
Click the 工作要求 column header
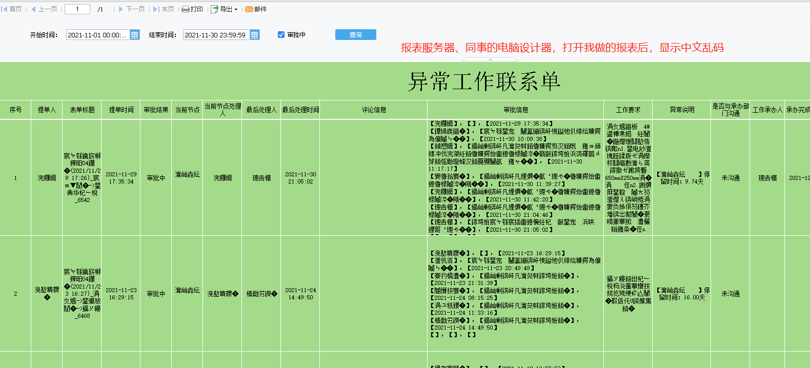pyautogui.click(x=628, y=110)
